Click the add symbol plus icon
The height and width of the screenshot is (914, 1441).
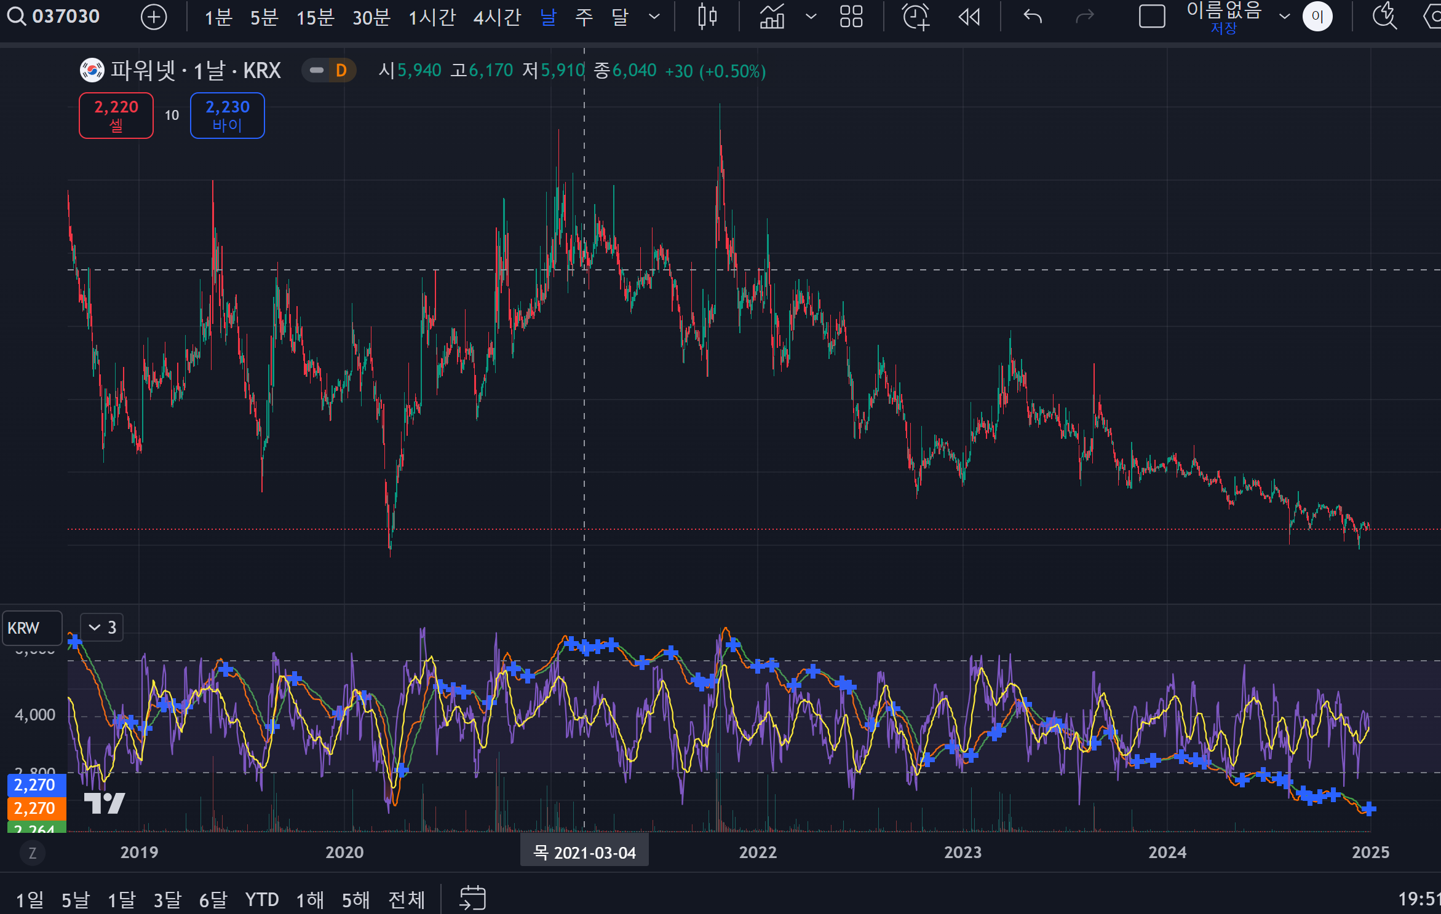pyautogui.click(x=154, y=17)
